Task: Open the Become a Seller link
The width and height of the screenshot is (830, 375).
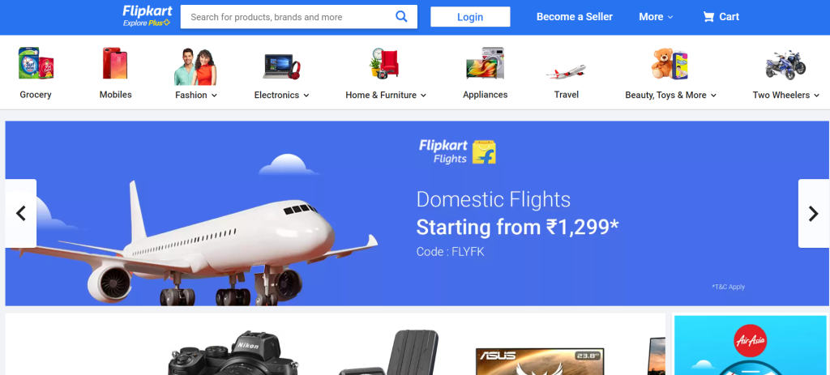Action: pyautogui.click(x=575, y=17)
